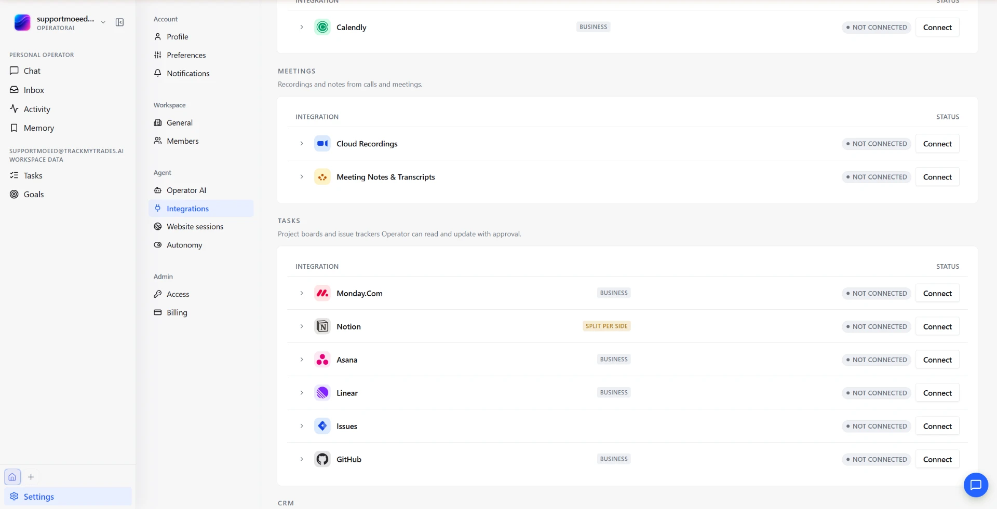The height and width of the screenshot is (509, 997).
Task: Expand the GitHub integration row
Action: [302, 459]
